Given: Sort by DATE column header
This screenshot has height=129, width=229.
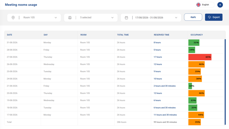Looking at the screenshot, I should click(10, 35).
